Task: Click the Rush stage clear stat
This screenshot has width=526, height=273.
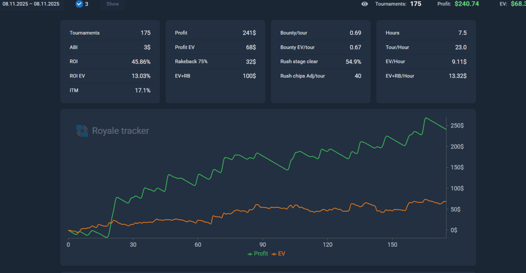Action: pyautogui.click(x=320, y=62)
